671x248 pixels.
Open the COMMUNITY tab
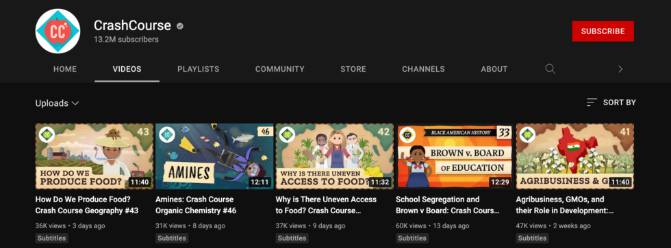pos(280,69)
